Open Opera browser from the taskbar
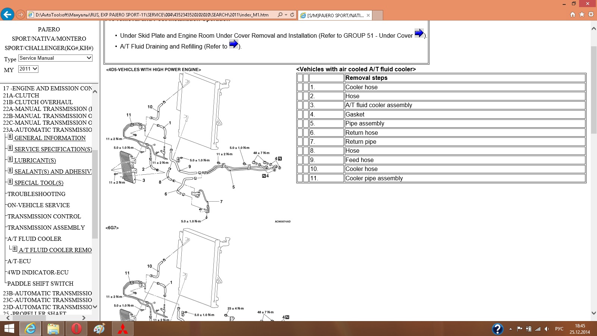The image size is (597, 336). click(x=76, y=329)
